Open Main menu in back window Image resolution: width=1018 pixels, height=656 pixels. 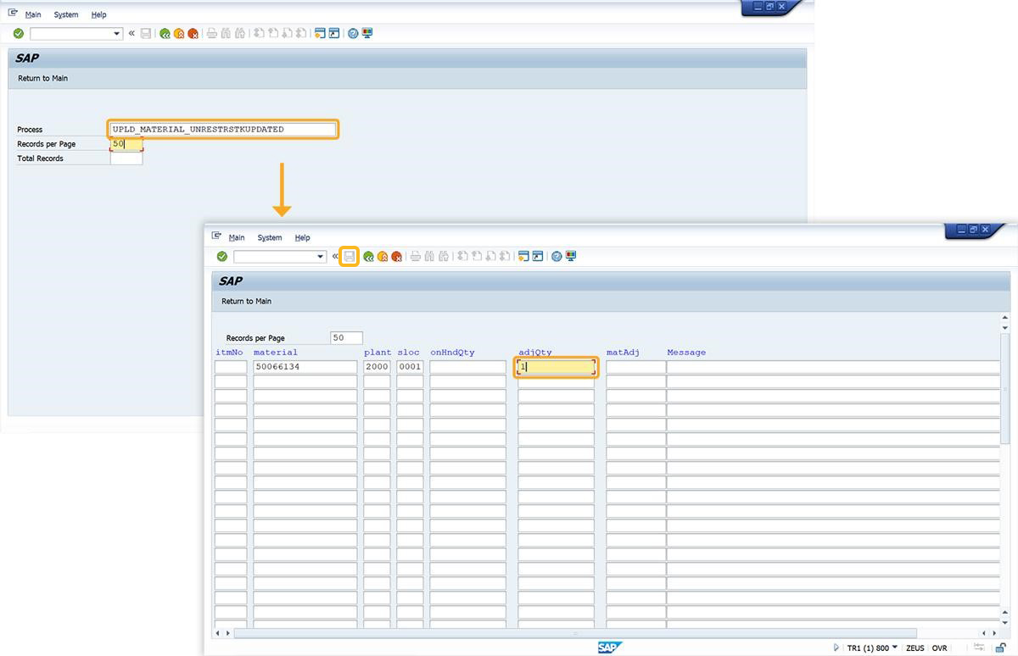click(33, 14)
